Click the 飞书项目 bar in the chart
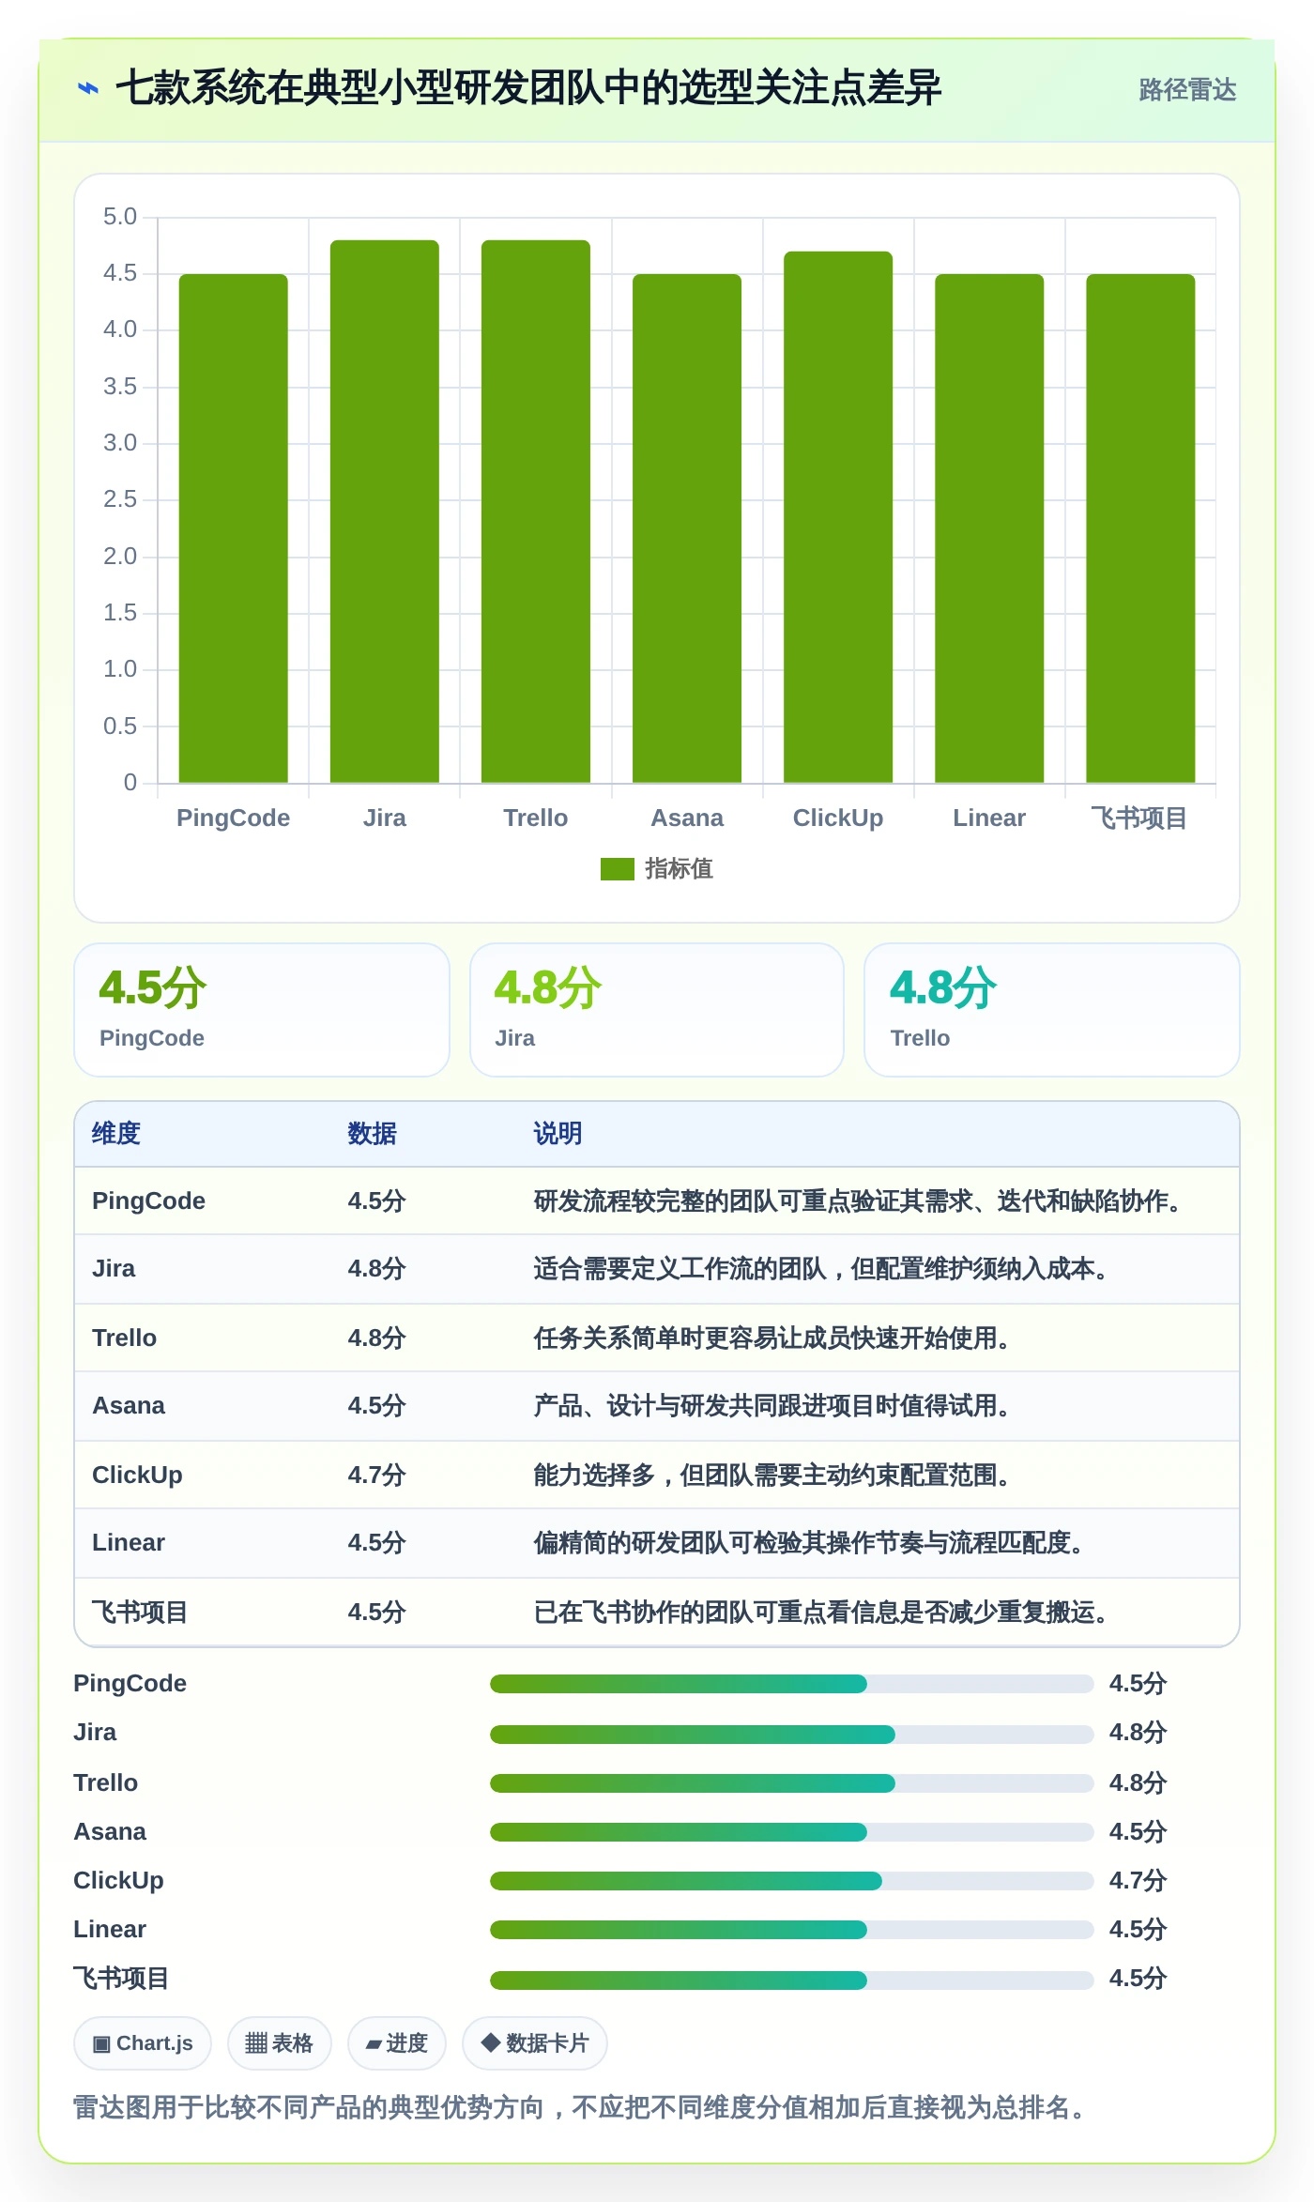This screenshot has height=2202, width=1314. click(x=1140, y=528)
